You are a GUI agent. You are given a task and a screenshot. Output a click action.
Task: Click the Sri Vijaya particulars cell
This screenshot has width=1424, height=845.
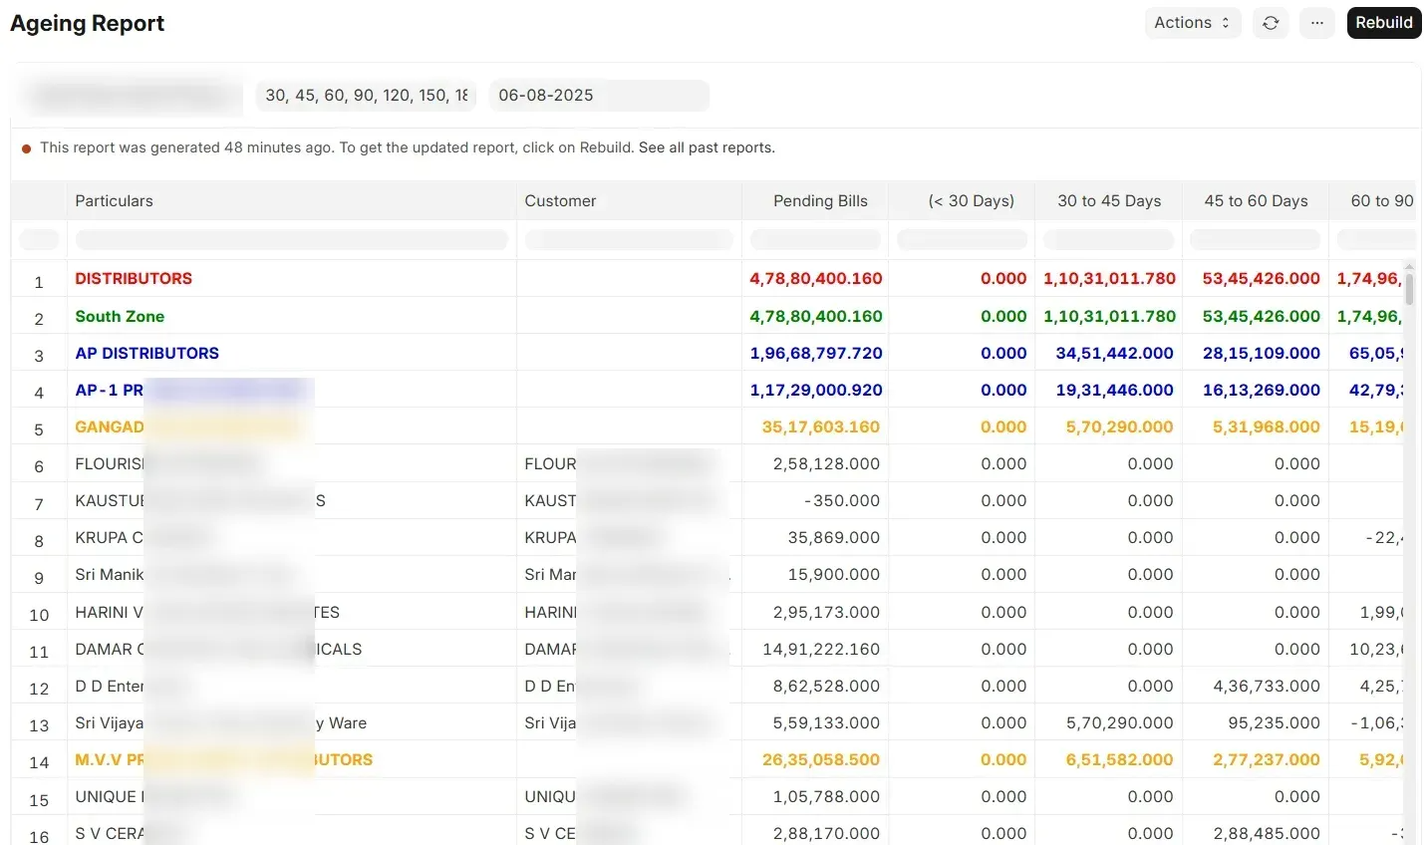(x=291, y=722)
